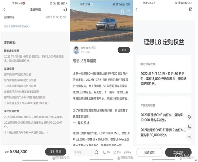
Task: Select the order creation time 2022.10.06 10:56
Action: click(56, 17)
